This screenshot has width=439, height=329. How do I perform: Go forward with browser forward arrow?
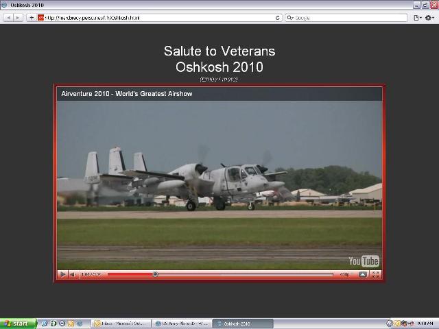pos(19,17)
